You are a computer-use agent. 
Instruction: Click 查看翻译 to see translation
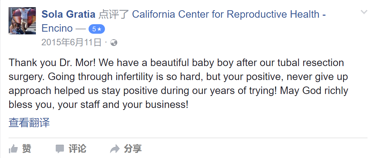click(29, 123)
